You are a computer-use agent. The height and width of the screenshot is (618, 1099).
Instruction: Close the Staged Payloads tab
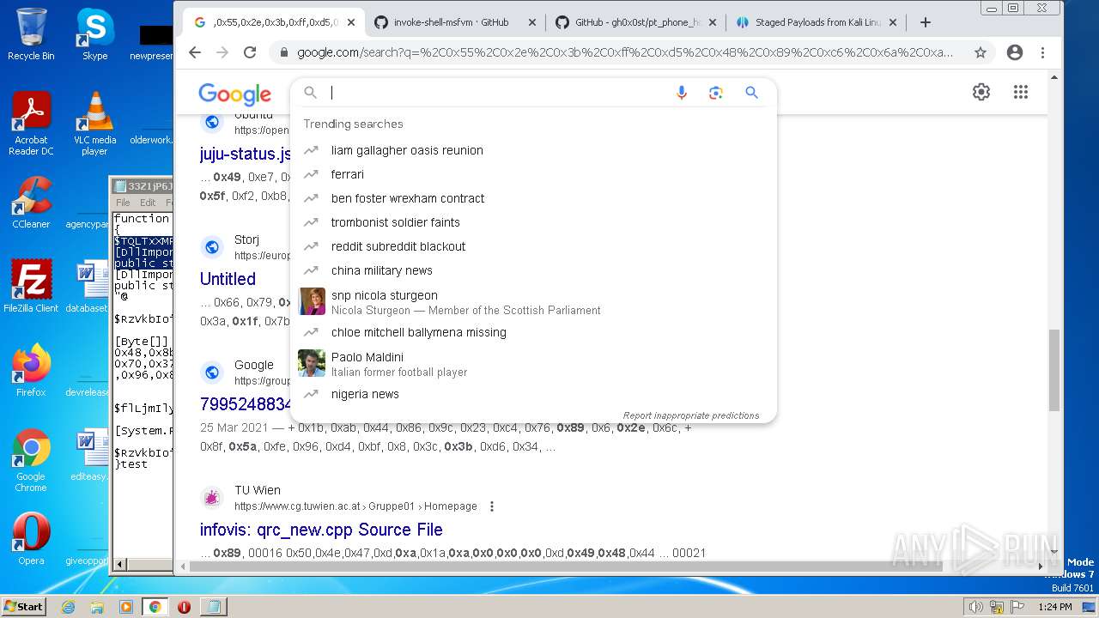(893, 22)
